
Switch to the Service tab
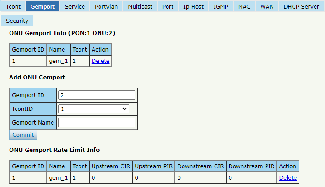tap(74, 6)
